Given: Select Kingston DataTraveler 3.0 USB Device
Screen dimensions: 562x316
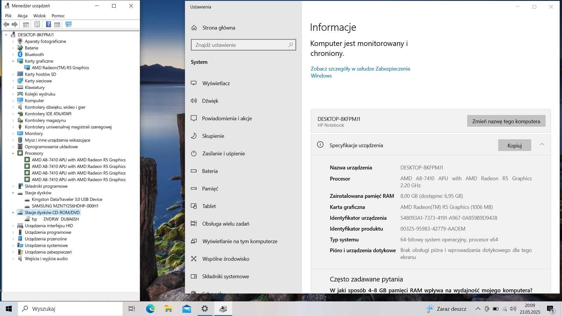Looking at the screenshot, I should (67, 199).
